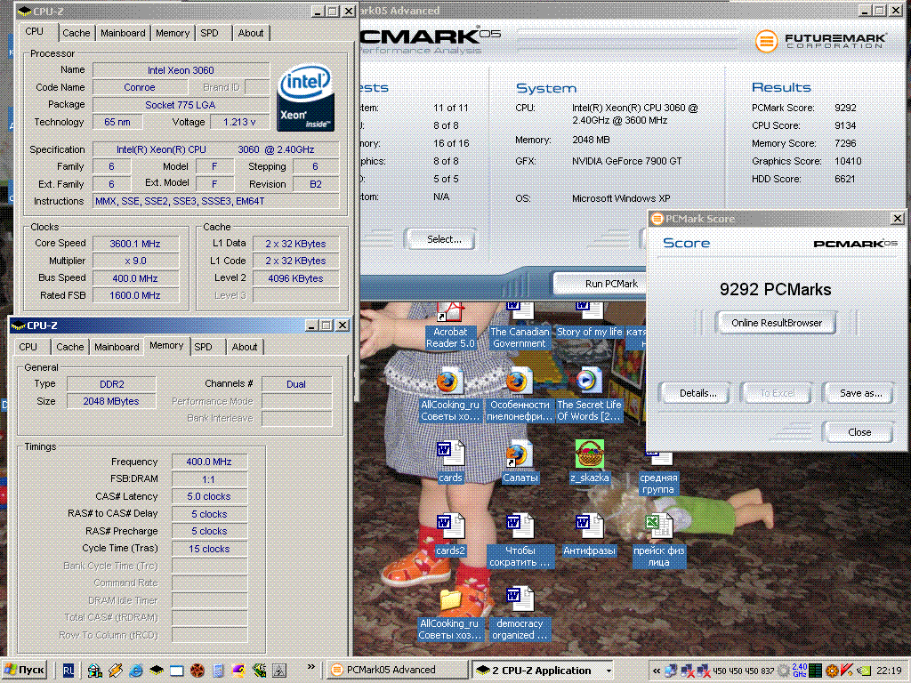The height and width of the screenshot is (683, 911).
Task: Click Select... button in PCMark tests section
Action: (x=444, y=239)
